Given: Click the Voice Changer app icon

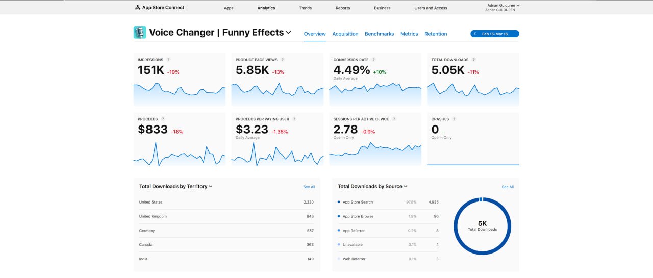Looking at the screenshot, I should pos(140,33).
